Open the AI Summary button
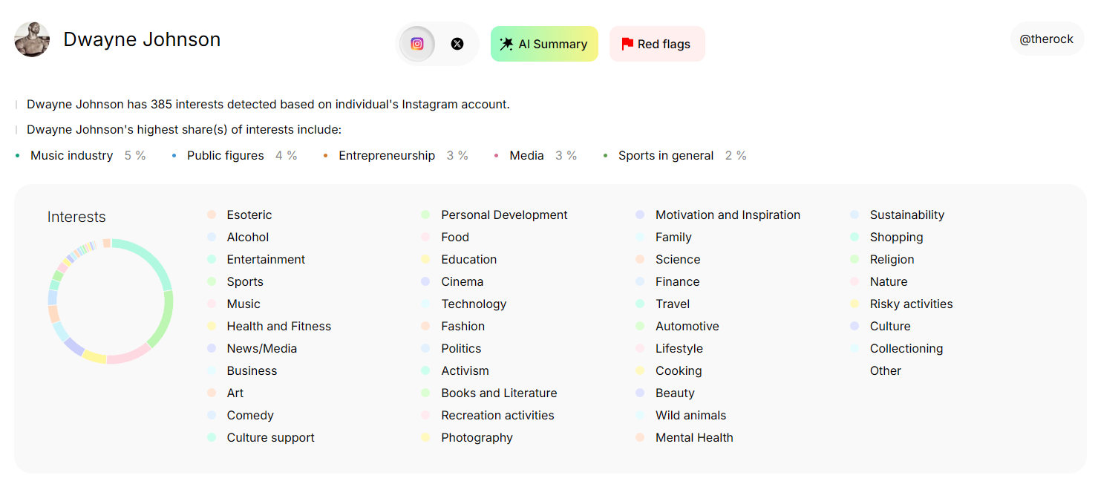This screenshot has height=484, width=1098. (x=544, y=44)
